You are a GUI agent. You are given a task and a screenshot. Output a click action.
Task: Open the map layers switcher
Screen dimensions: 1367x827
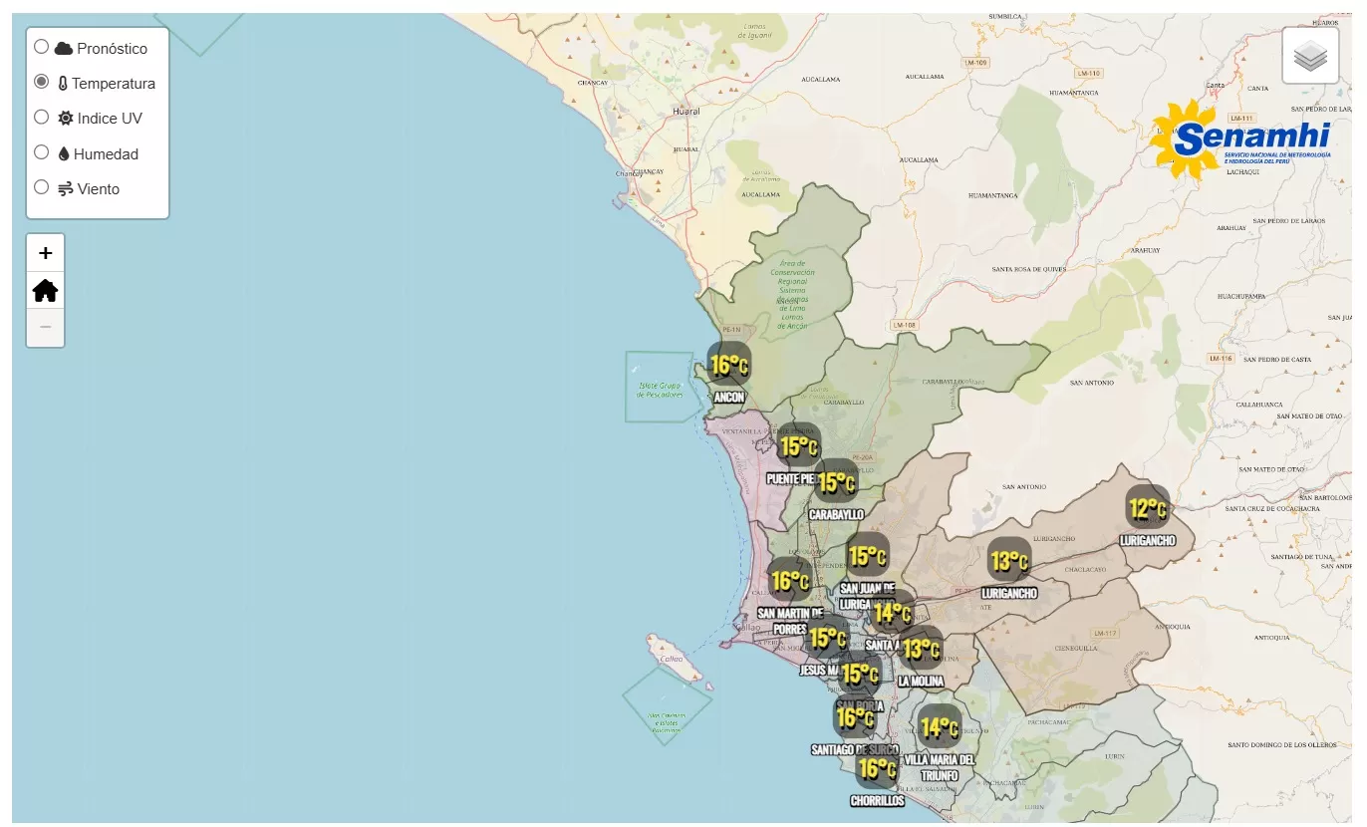(x=1310, y=56)
